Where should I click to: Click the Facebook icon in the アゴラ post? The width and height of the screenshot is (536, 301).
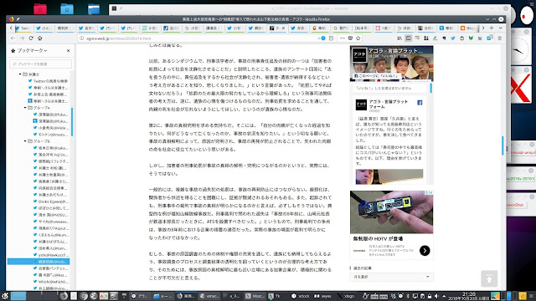click(x=420, y=102)
